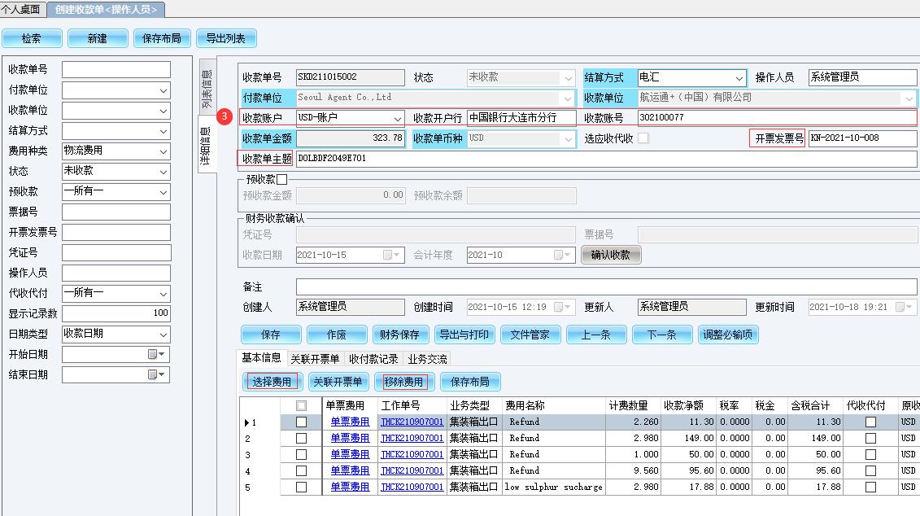Open the 开始日期 calendar picker icon

152,355
